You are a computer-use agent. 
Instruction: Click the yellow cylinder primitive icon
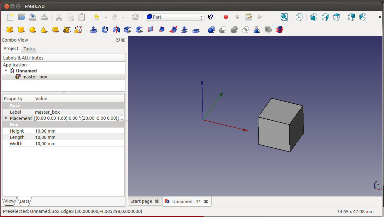coord(21,30)
